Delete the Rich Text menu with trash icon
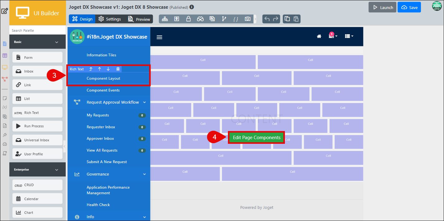The width and height of the screenshot is (444, 221). [118, 69]
